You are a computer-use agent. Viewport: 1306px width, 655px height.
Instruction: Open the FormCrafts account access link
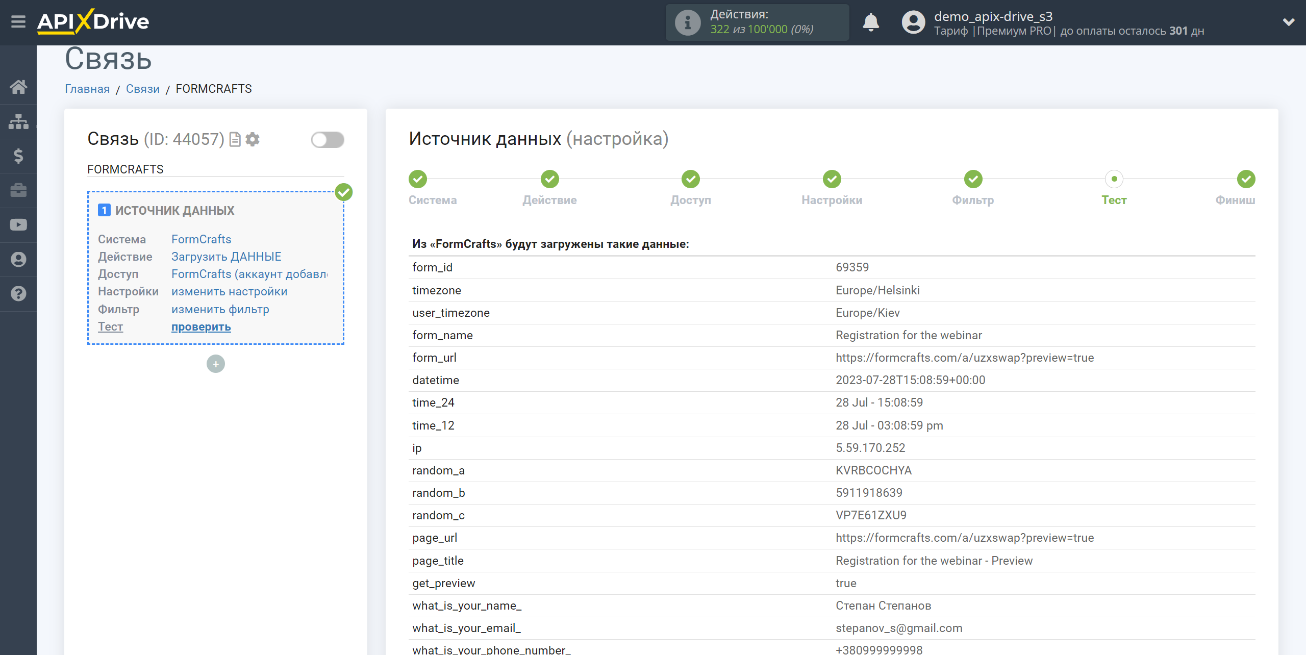point(249,274)
